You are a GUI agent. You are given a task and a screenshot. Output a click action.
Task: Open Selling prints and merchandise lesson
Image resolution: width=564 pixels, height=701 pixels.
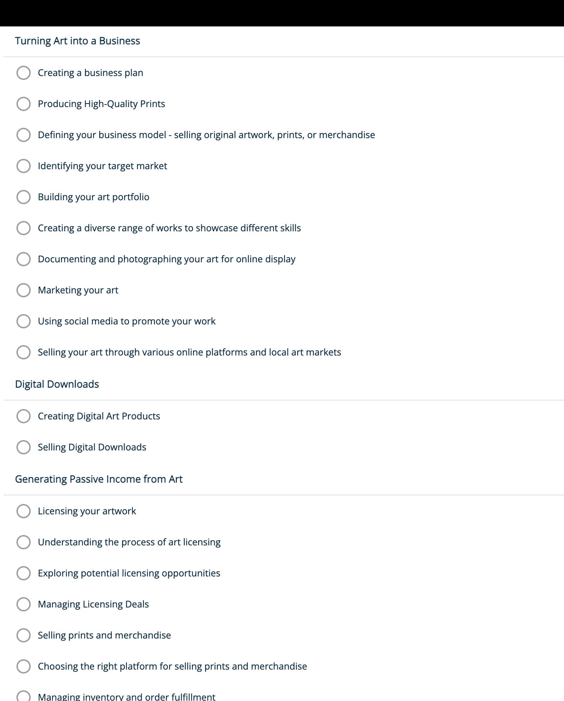(x=104, y=635)
